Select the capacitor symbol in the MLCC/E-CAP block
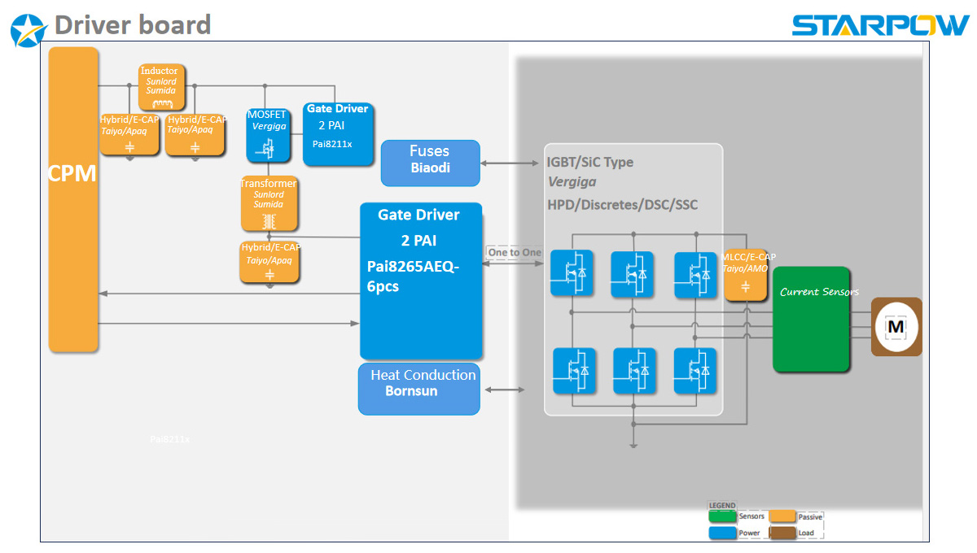This screenshot has height=553, width=977. pyautogui.click(x=745, y=286)
